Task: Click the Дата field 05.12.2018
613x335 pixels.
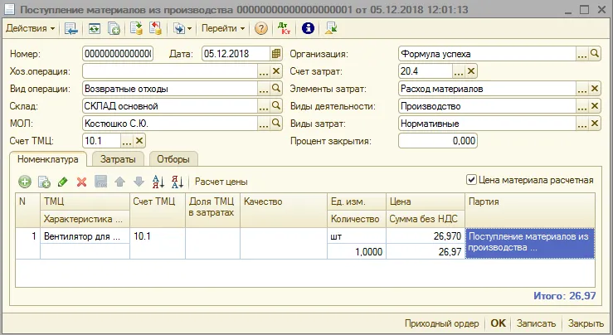Action: [x=236, y=54]
